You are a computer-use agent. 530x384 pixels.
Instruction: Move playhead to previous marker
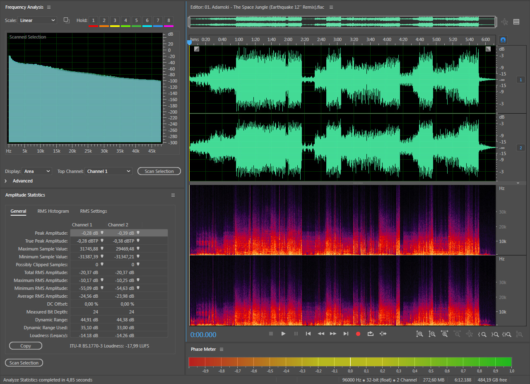click(308, 334)
